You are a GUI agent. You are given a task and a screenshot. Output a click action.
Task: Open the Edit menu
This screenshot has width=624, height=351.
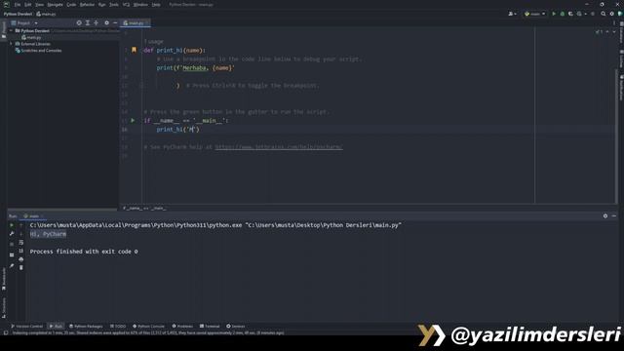28,4
